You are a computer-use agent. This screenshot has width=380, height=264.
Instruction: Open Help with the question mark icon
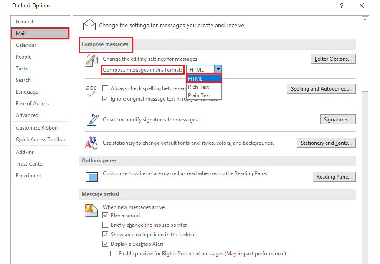click(x=341, y=6)
